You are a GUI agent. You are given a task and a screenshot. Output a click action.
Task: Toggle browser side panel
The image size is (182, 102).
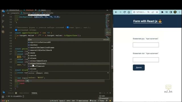click(x=171, y=12)
